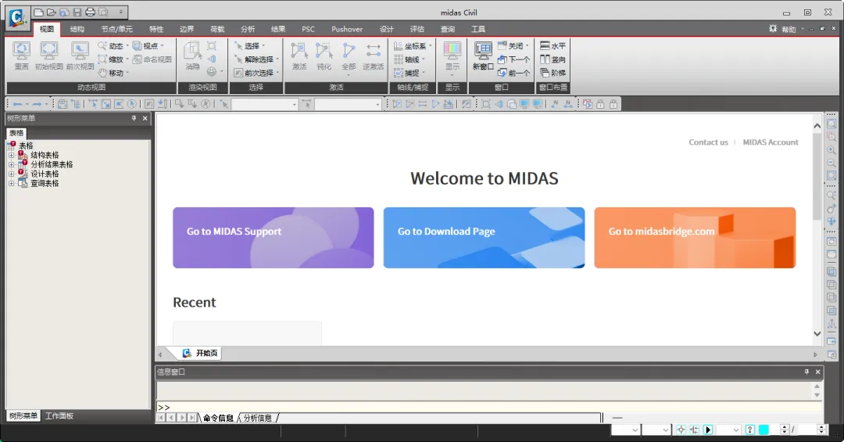Viewport: 844px width, 442px height.
Task: Open the Pushover ribbon tab
Action: [x=347, y=29]
